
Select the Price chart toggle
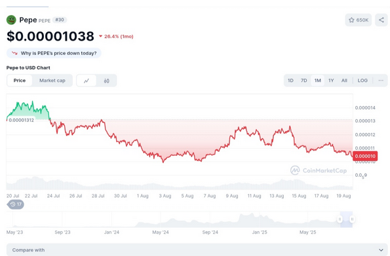click(20, 81)
